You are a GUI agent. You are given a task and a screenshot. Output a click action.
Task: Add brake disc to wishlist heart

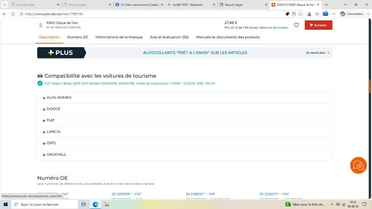[x=296, y=25]
